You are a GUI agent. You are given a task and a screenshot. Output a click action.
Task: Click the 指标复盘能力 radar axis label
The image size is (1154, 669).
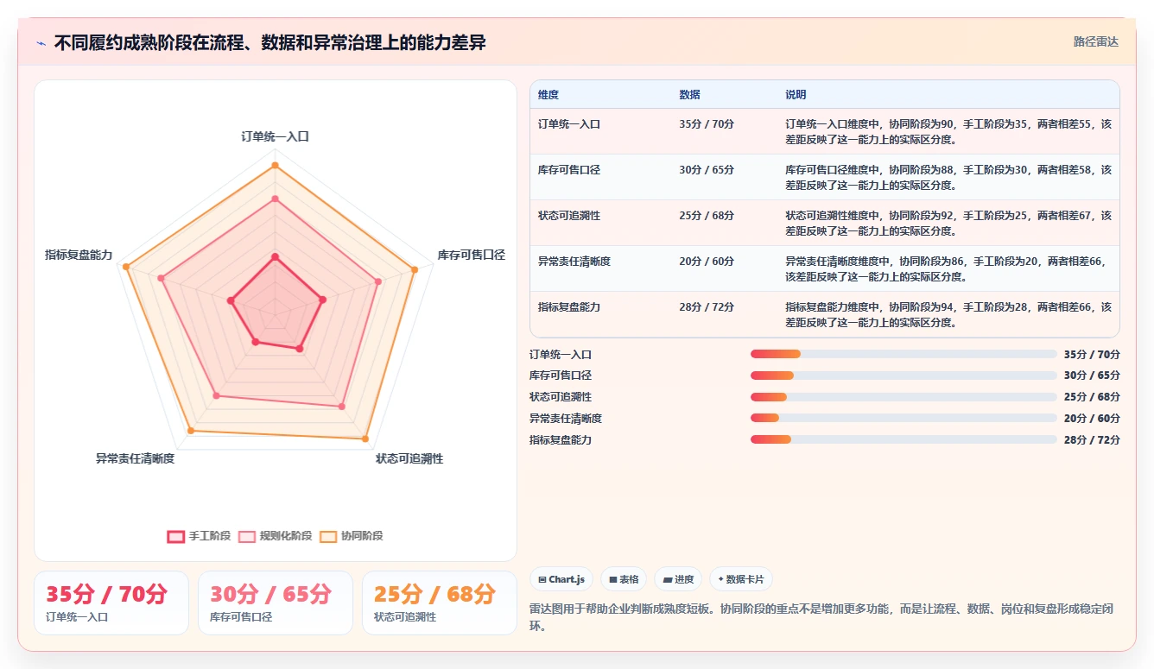(79, 255)
